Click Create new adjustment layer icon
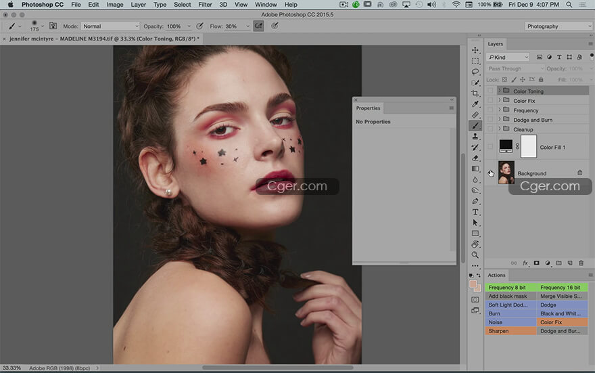This screenshot has height=373, width=595. (548, 263)
